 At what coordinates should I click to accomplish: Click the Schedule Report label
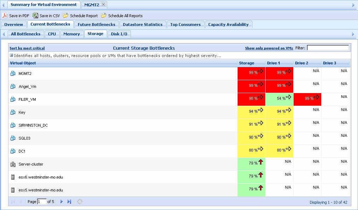[x=84, y=16]
